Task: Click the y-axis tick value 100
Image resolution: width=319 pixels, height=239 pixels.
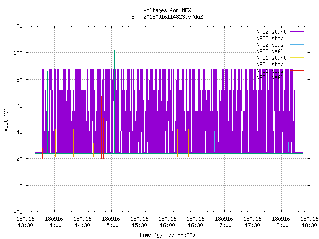Action: click(18, 53)
